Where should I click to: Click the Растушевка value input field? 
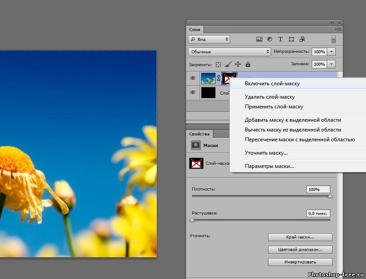(x=318, y=213)
